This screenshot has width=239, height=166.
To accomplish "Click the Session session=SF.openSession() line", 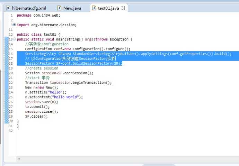I will click(59, 73).
